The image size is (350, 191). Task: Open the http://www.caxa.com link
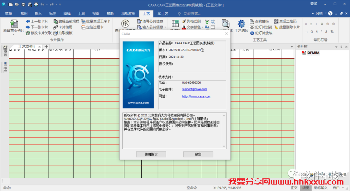click(196, 96)
